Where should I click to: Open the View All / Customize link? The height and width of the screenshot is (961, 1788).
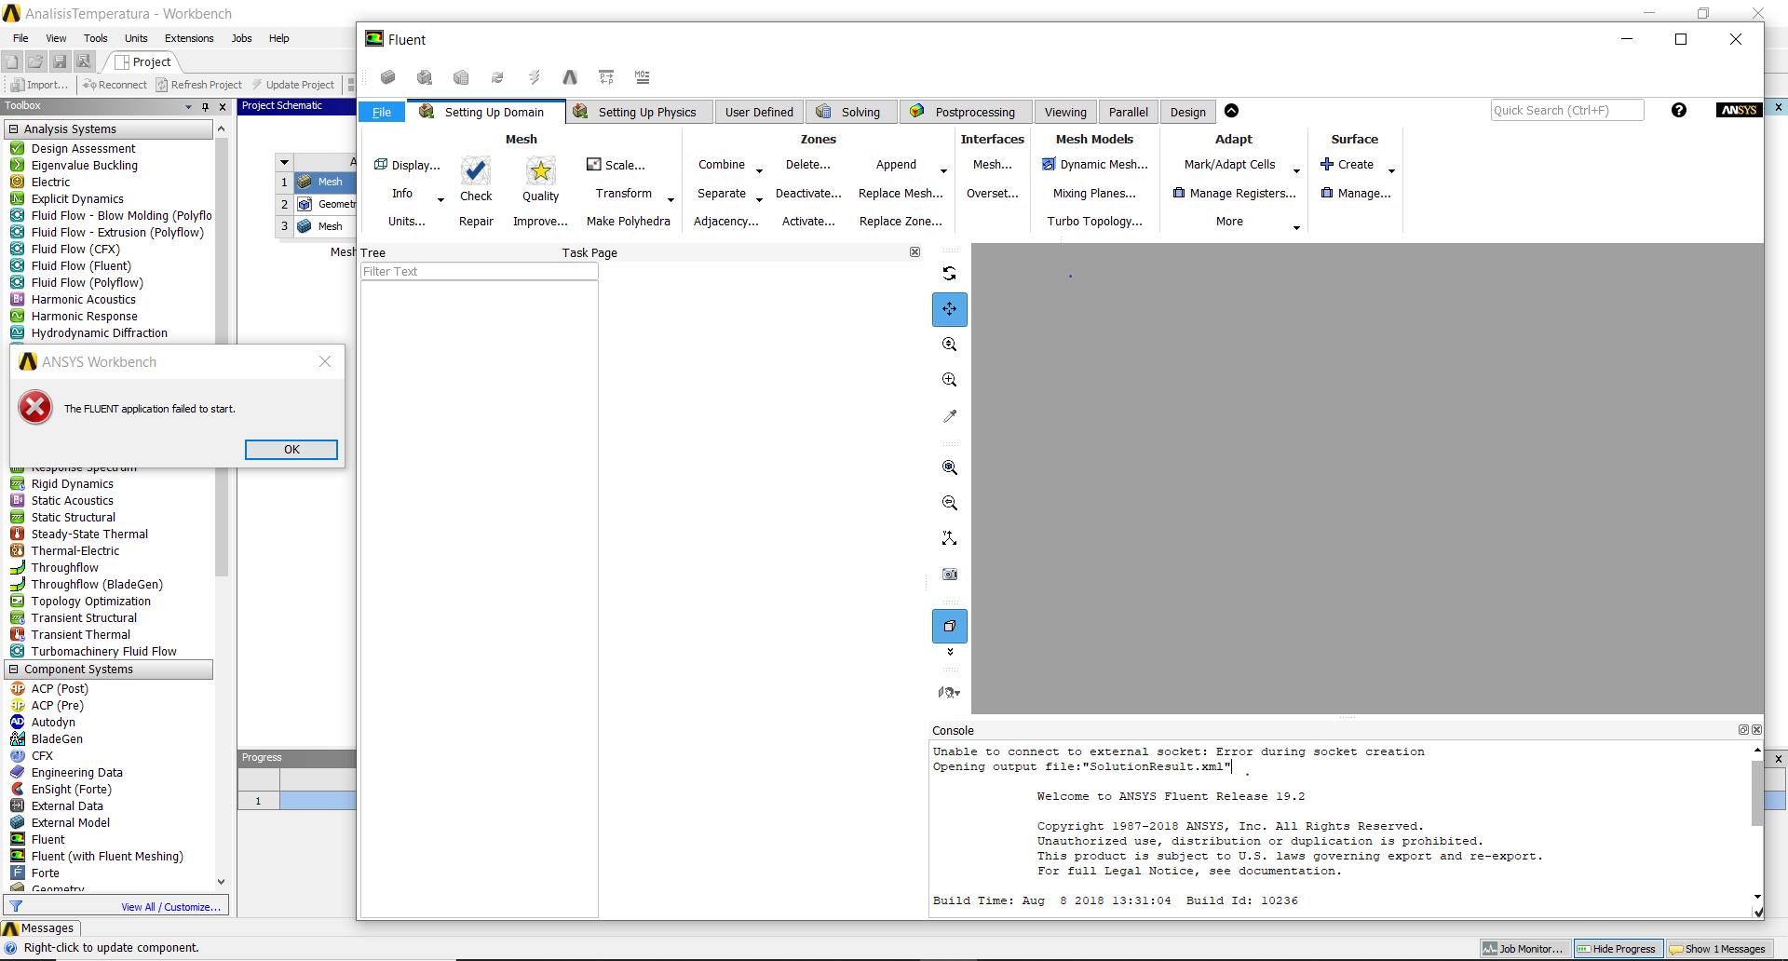(x=170, y=907)
